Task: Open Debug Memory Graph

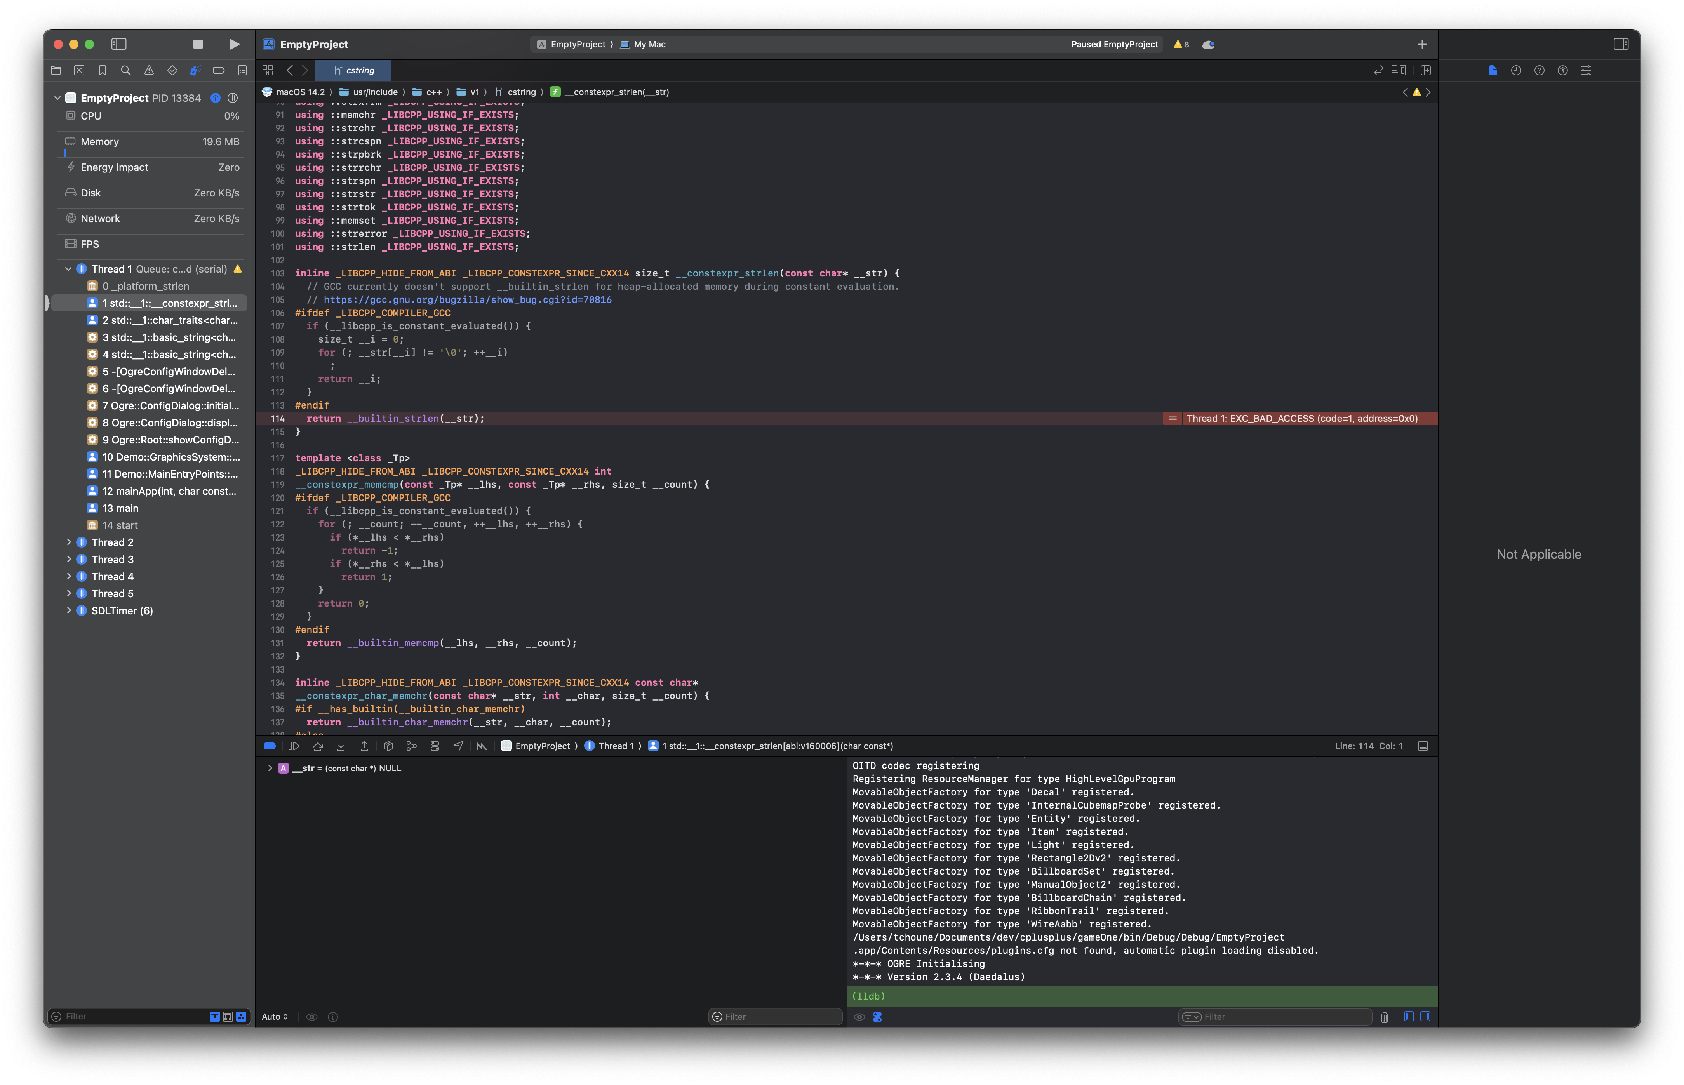Action: 412,746
